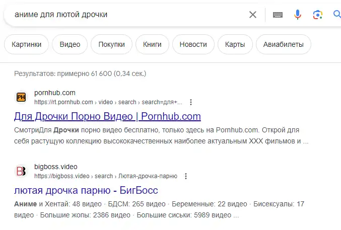This screenshot has width=341, height=230.
Task: Clear the search query with X icon
Action: click(253, 15)
